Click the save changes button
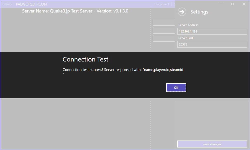This screenshot has width=250, height=150. tap(212, 144)
